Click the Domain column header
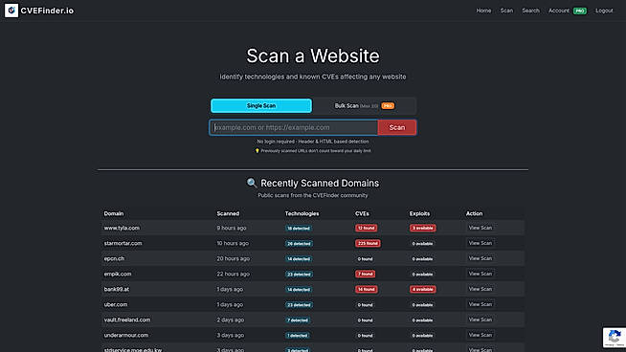Viewport: 626px width, 352px height. click(x=114, y=213)
